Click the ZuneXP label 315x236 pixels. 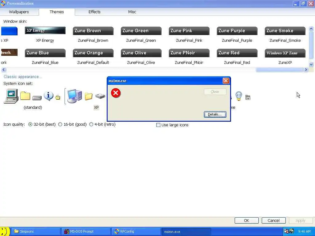[285, 62]
